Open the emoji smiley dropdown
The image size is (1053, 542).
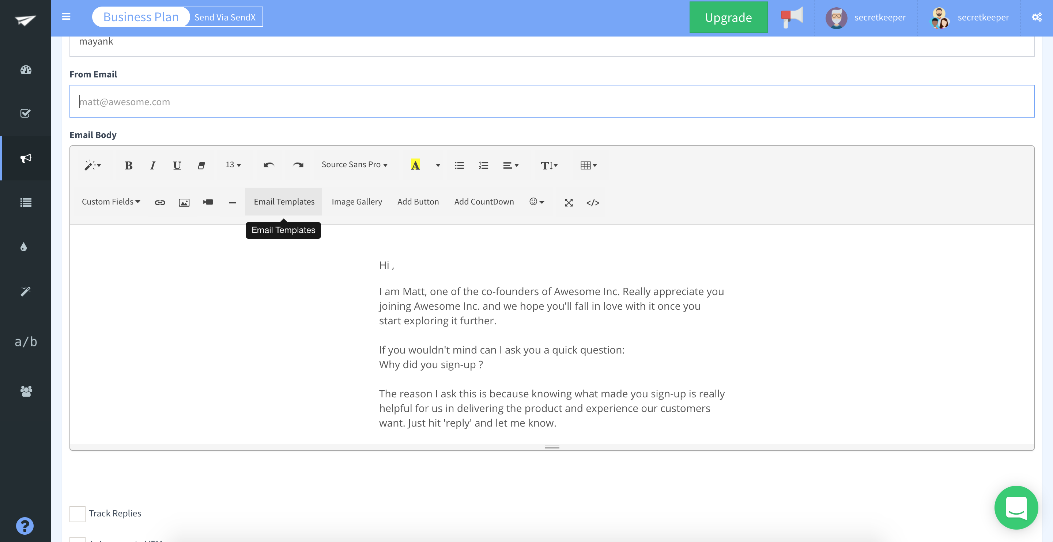point(537,202)
